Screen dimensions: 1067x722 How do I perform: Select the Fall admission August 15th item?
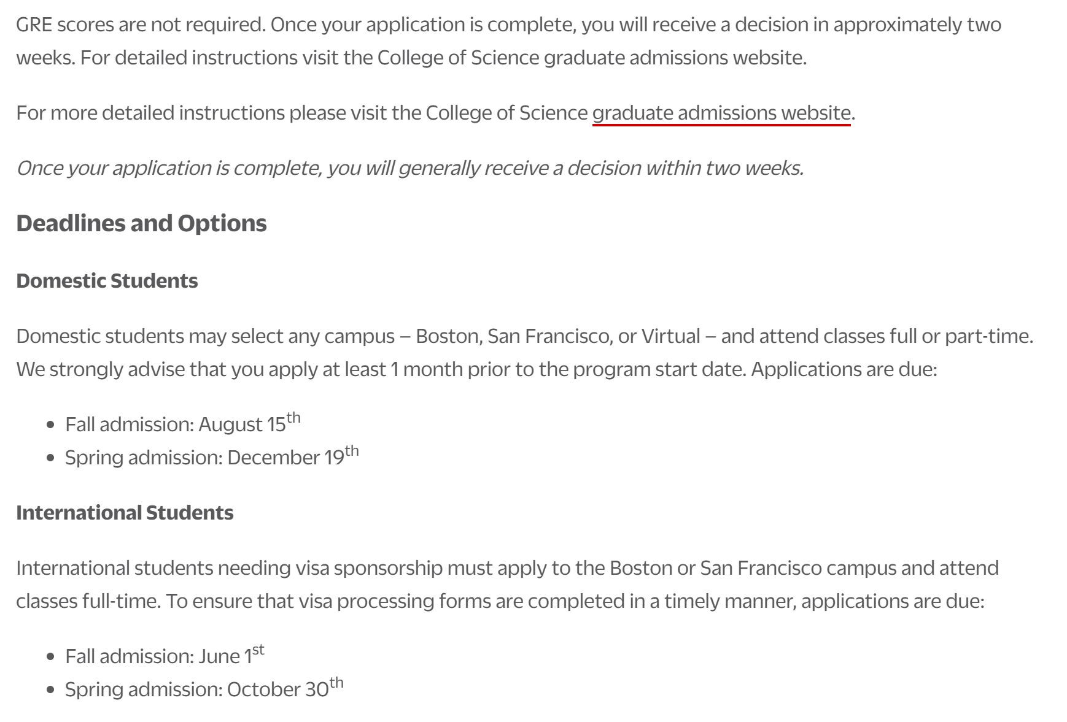(182, 424)
